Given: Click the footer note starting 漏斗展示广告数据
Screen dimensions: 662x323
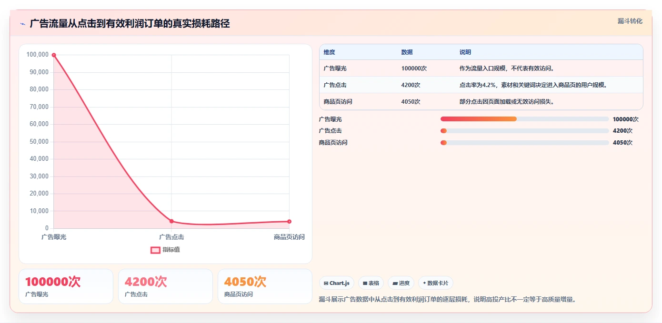Looking at the screenshot, I should (x=447, y=300).
